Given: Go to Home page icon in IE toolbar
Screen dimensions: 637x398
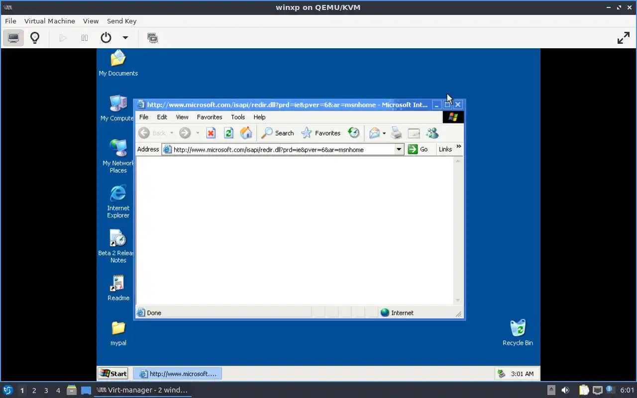Looking at the screenshot, I should coord(246,133).
